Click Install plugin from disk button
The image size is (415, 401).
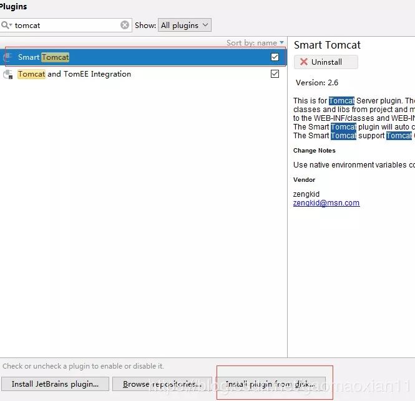point(270,384)
